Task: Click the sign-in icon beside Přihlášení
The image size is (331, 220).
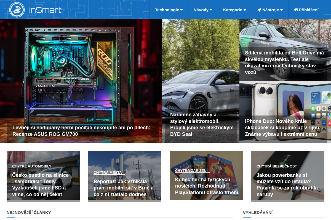Action: [x=296, y=10]
